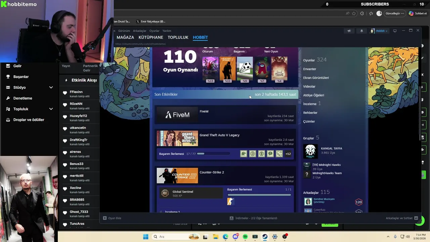Add page to favorites star icon in Edge

point(354,13)
